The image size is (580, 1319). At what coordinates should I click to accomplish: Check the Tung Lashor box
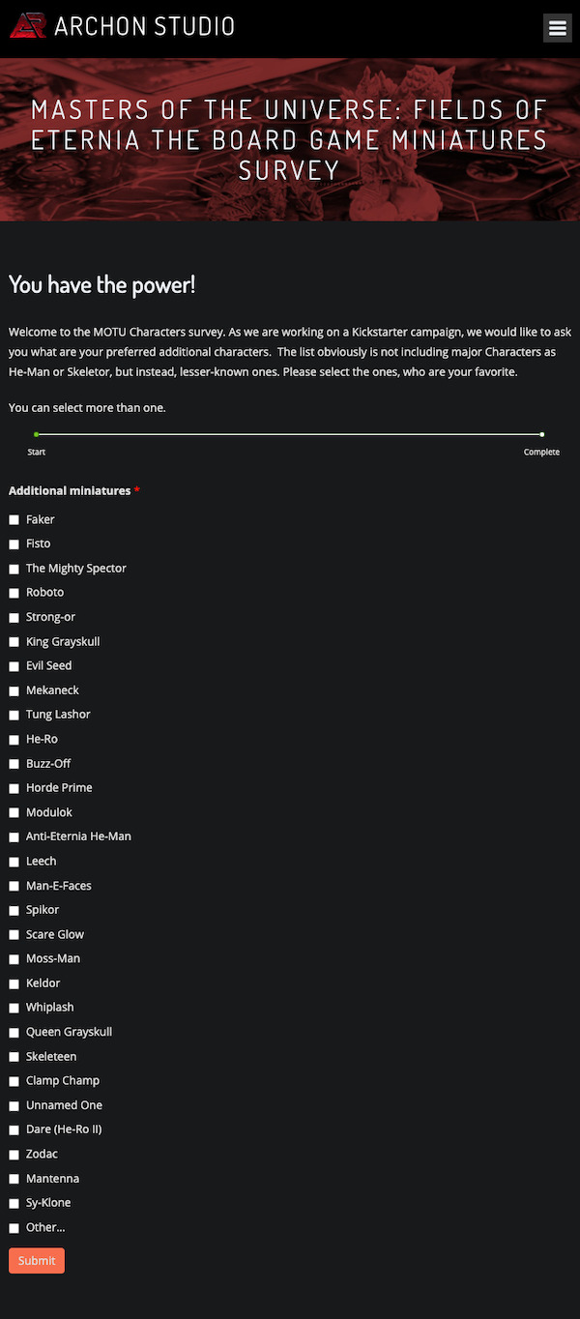(x=14, y=716)
